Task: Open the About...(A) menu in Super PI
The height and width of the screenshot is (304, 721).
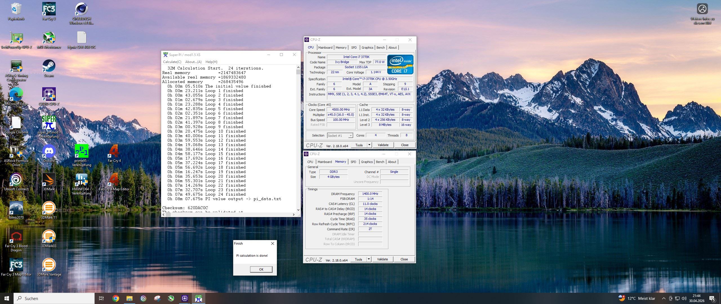Action: click(x=193, y=62)
